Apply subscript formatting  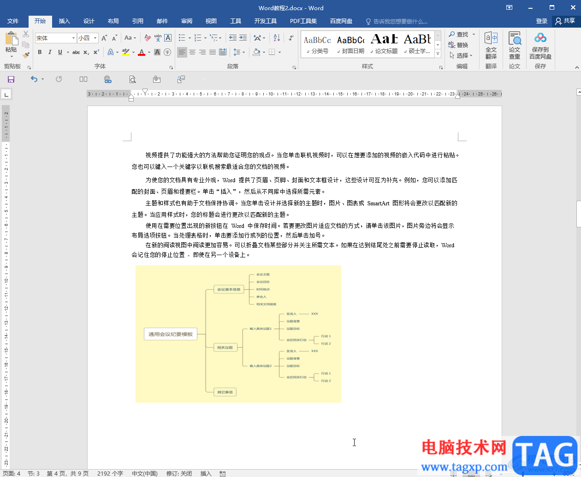coord(86,52)
